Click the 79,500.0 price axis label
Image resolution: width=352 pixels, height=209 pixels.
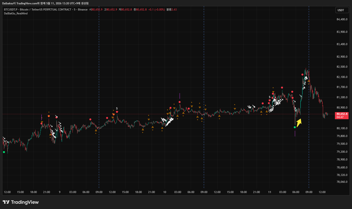(342, 144)
